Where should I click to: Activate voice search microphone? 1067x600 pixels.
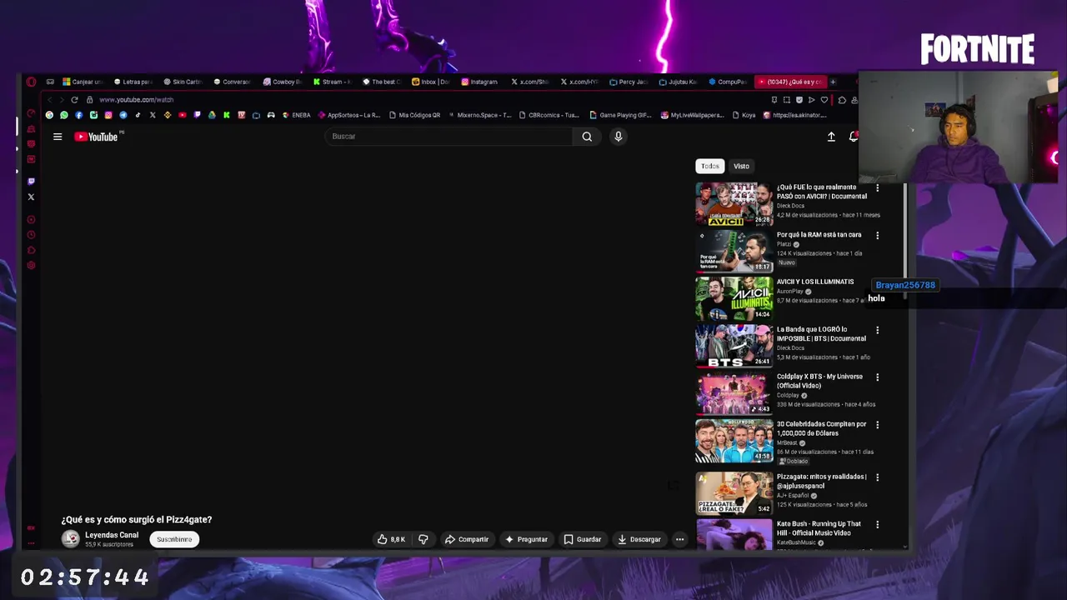tap(618, 137)
